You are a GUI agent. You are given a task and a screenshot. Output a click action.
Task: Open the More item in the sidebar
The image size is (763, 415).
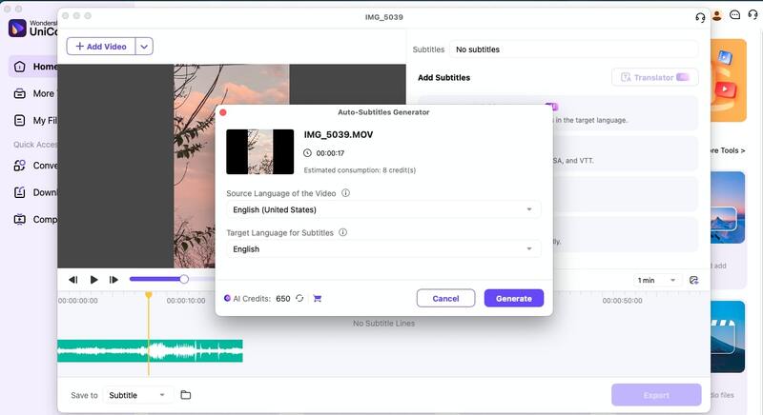pos(33,93)
